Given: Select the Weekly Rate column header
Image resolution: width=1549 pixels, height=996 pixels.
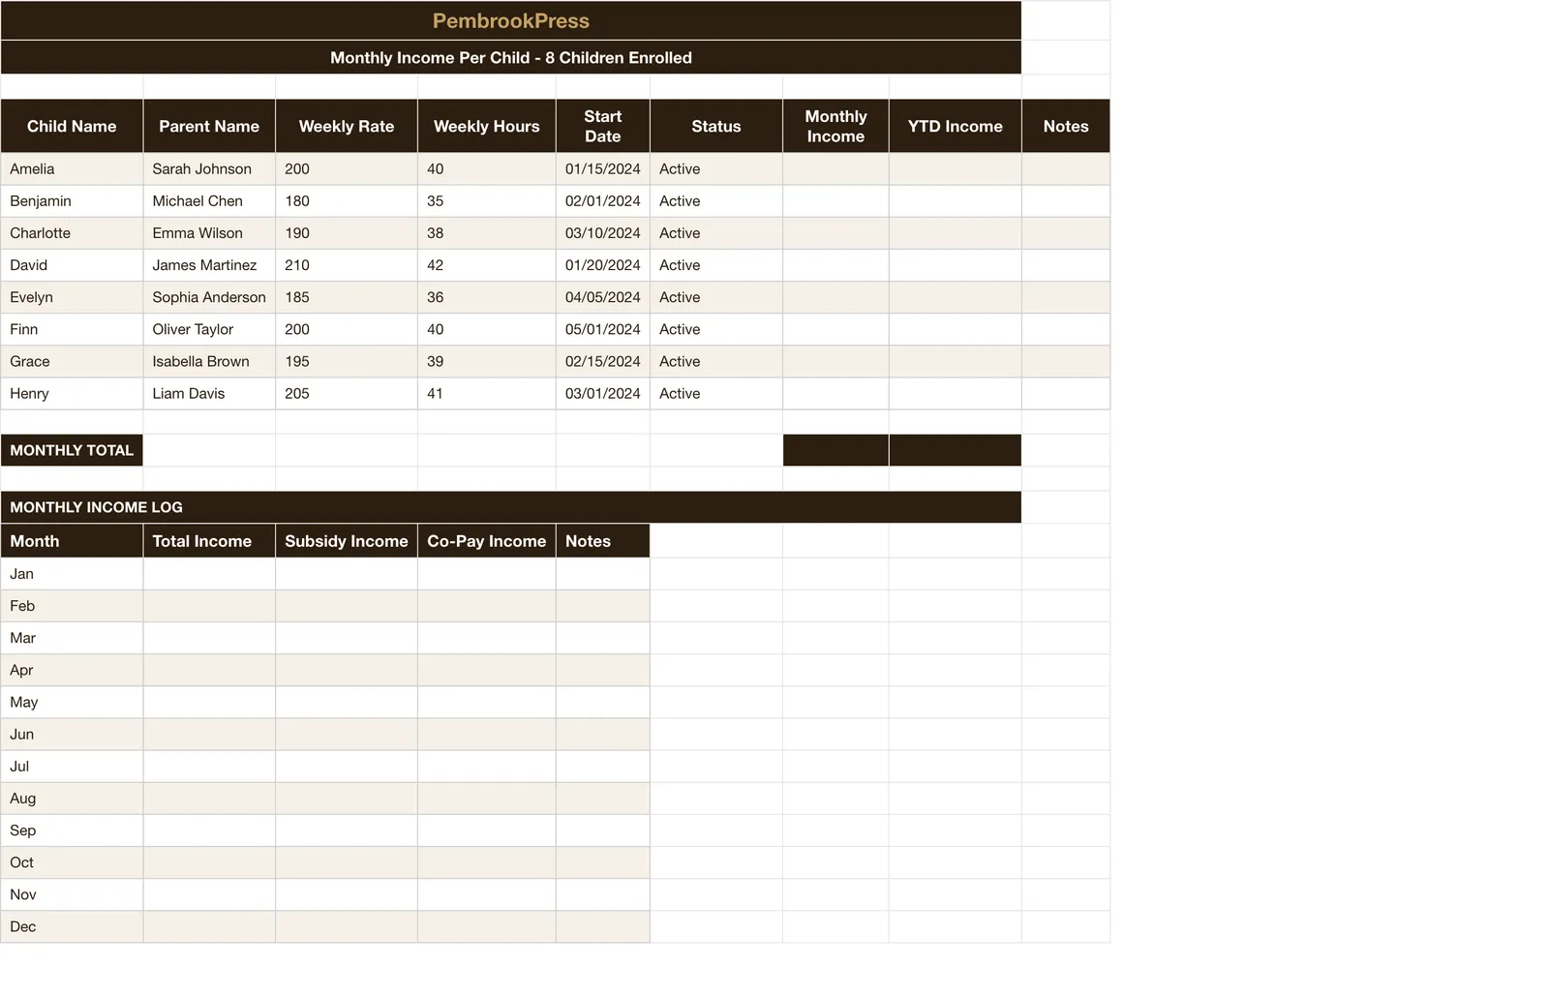Looking at the screenshot, I should click(347, 126).
